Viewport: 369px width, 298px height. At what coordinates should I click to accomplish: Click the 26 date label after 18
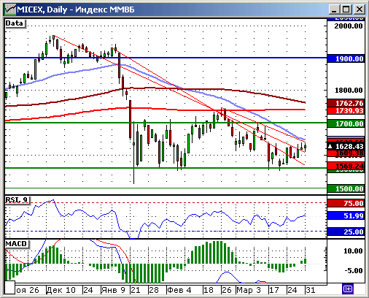(x=227, y=290)
